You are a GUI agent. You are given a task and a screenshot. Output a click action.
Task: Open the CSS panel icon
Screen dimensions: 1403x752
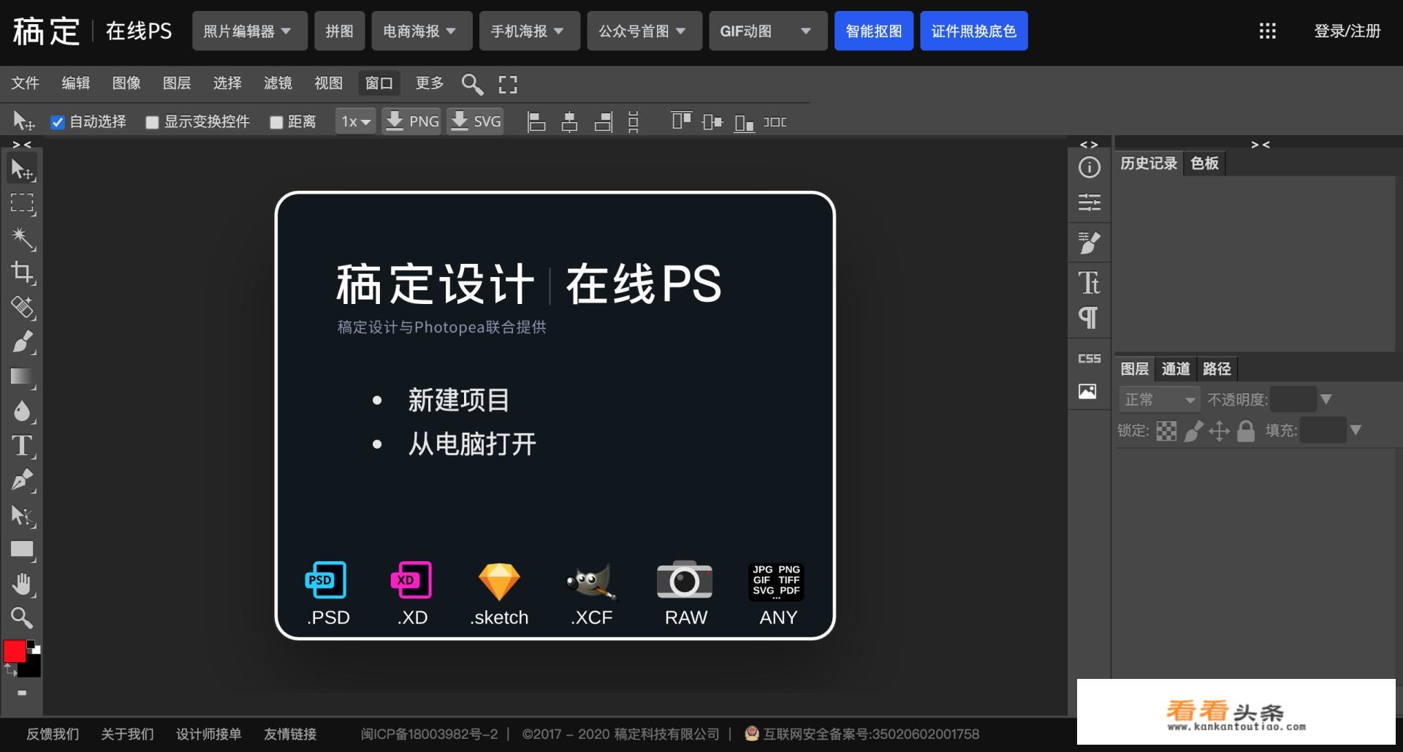[x=1089, y=358]
